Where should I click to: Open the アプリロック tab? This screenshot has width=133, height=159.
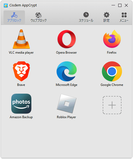tap(14, 17)
